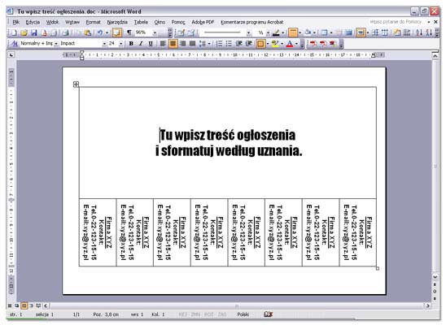Toggle Italic formatting button
446x325 pixels.
pos(141,44)
